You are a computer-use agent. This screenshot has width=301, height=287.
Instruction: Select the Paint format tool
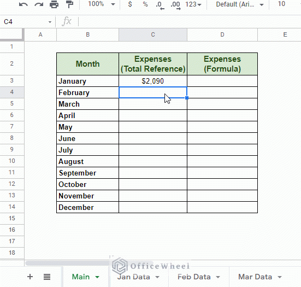coord(69,4)
